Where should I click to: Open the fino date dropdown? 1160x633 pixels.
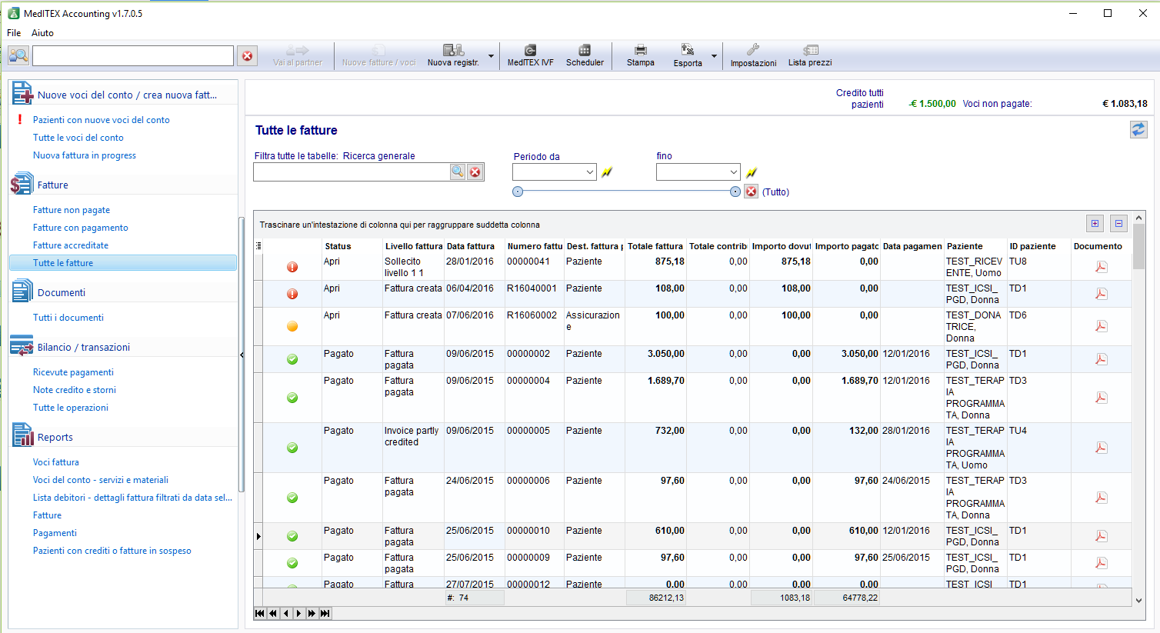[x=734, y=172]
